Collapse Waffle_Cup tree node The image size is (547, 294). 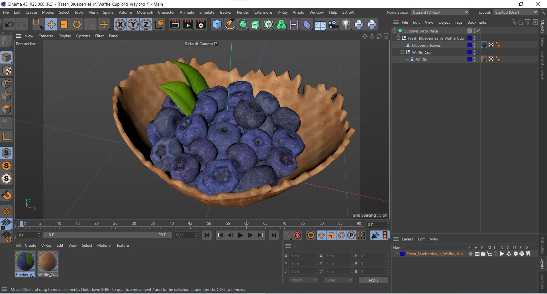point(402,52)
